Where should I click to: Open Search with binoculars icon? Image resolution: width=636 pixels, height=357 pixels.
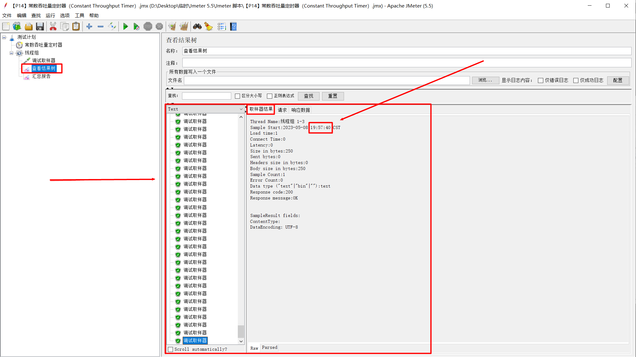197,27
